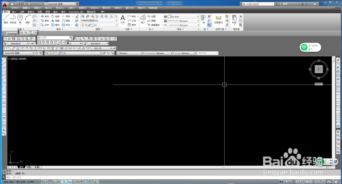Click the 表格 (Table) annotation tool

click(132, 25)
